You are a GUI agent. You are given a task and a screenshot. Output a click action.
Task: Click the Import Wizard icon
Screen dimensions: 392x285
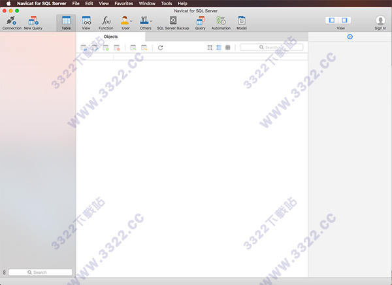pos(133,48)
